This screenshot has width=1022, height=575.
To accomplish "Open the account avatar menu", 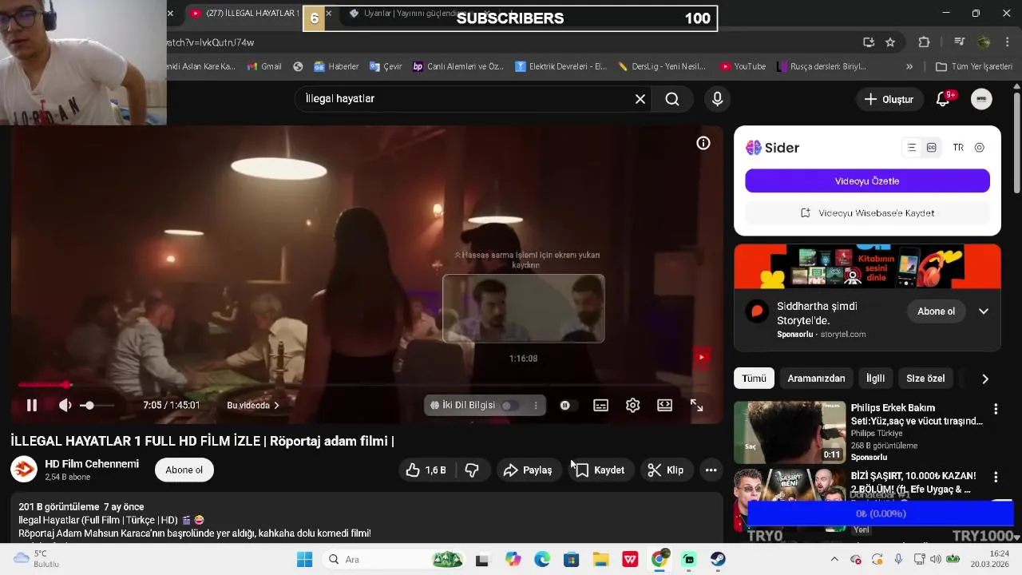I will coord(981,99).
